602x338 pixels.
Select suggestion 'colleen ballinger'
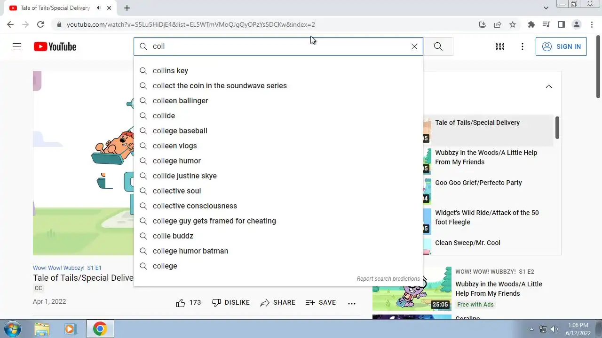pyautogui.click(x=278, y=100)
